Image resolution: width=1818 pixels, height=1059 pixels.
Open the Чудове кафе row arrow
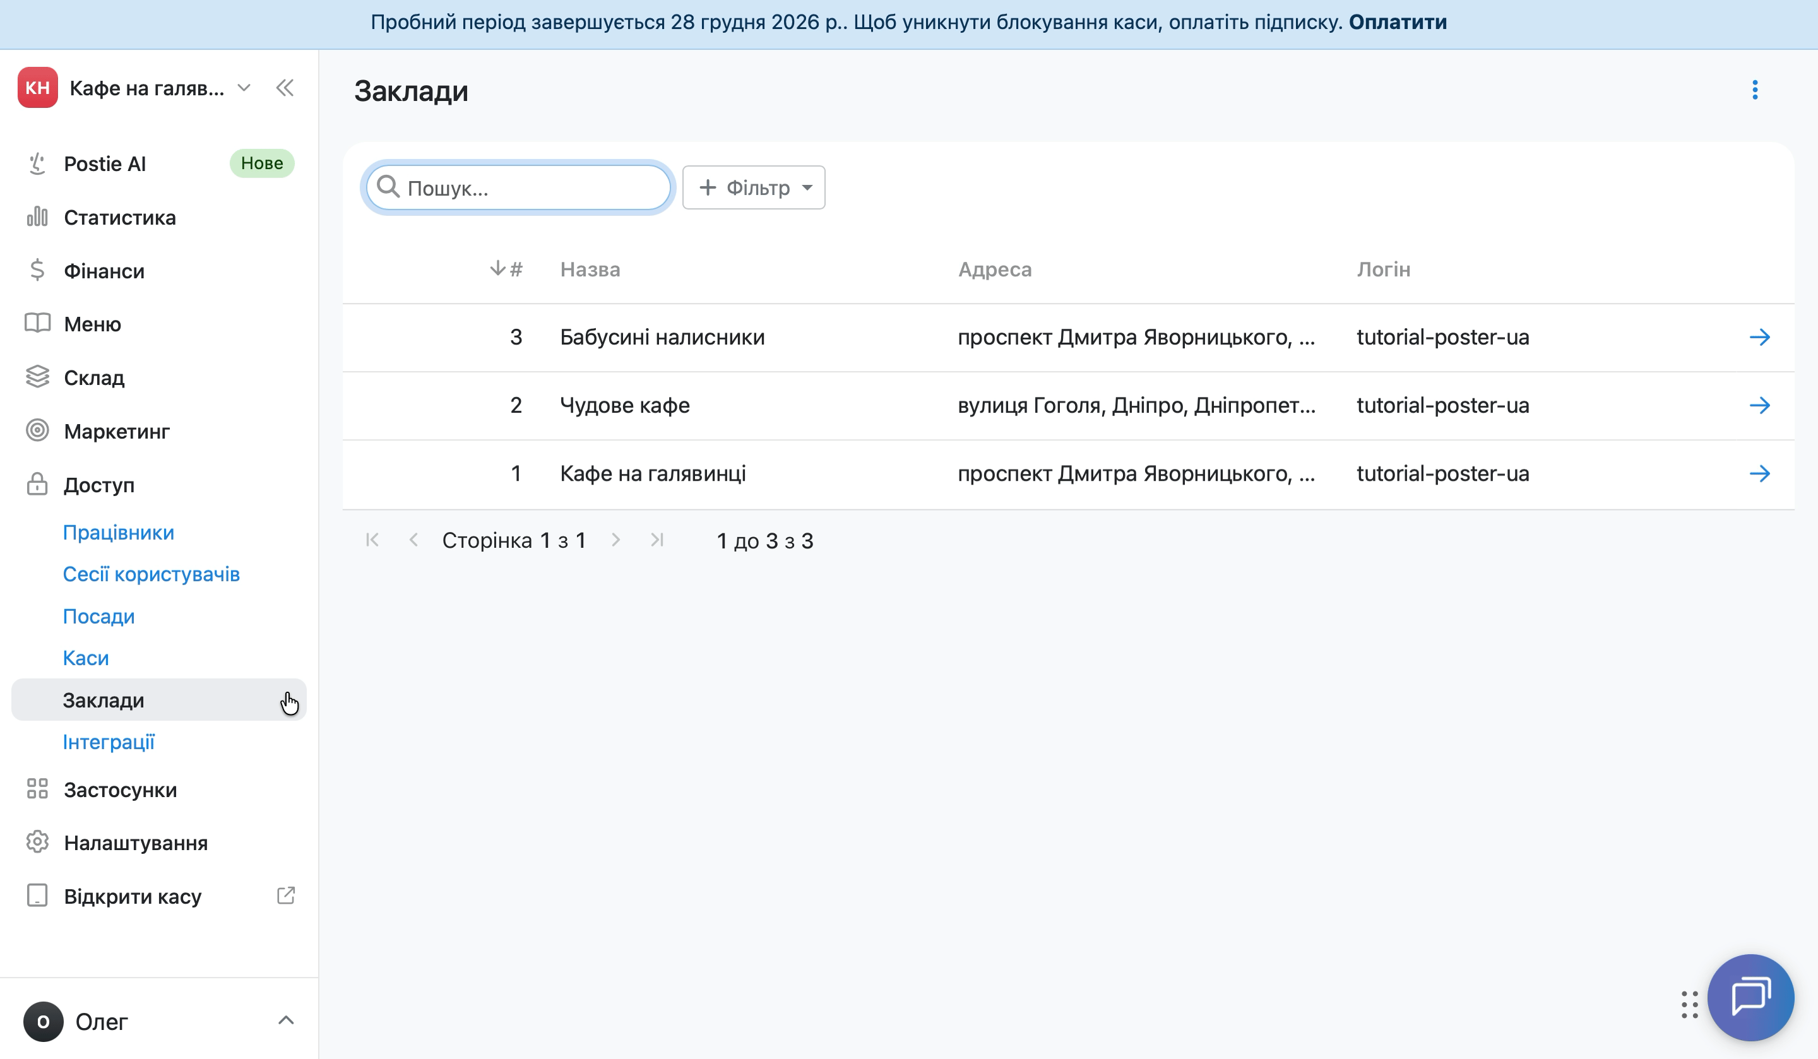point(1759,405)
